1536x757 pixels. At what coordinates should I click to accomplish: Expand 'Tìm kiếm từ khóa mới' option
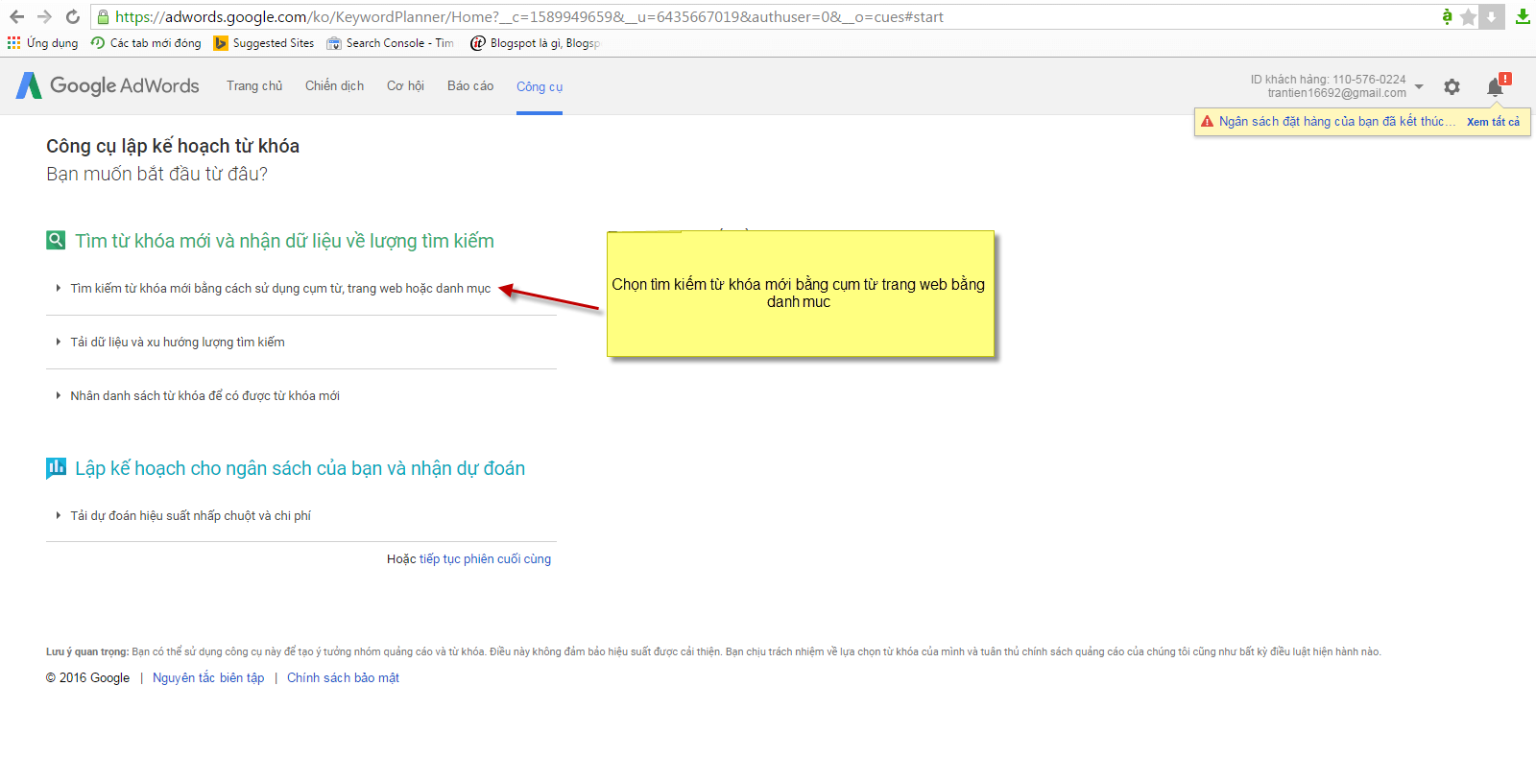coord(279,289)
